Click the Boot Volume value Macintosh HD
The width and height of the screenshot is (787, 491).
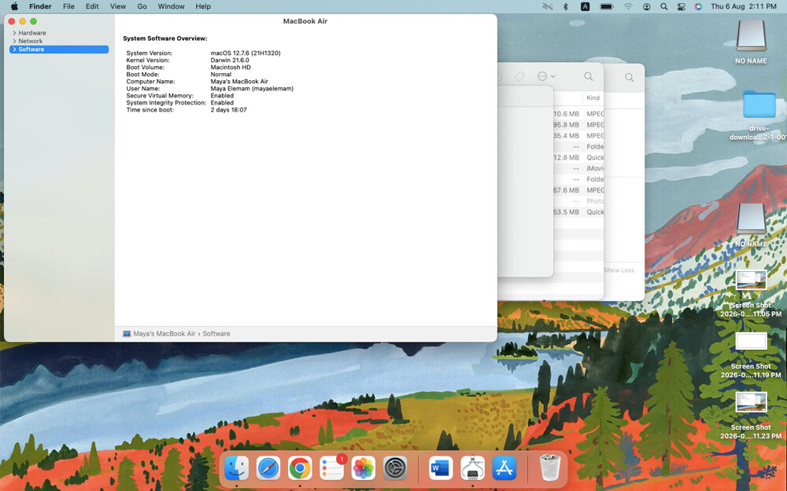pyautogui.click(x=231, y=67)
